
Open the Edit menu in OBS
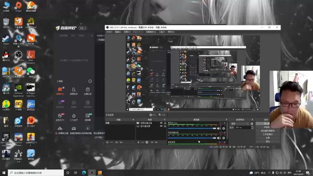coord(118,32)
